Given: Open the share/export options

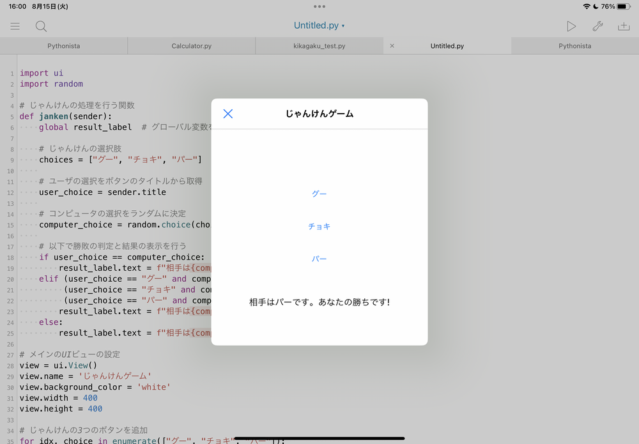Looking at the screenshot, I should [x=624, y=26].
